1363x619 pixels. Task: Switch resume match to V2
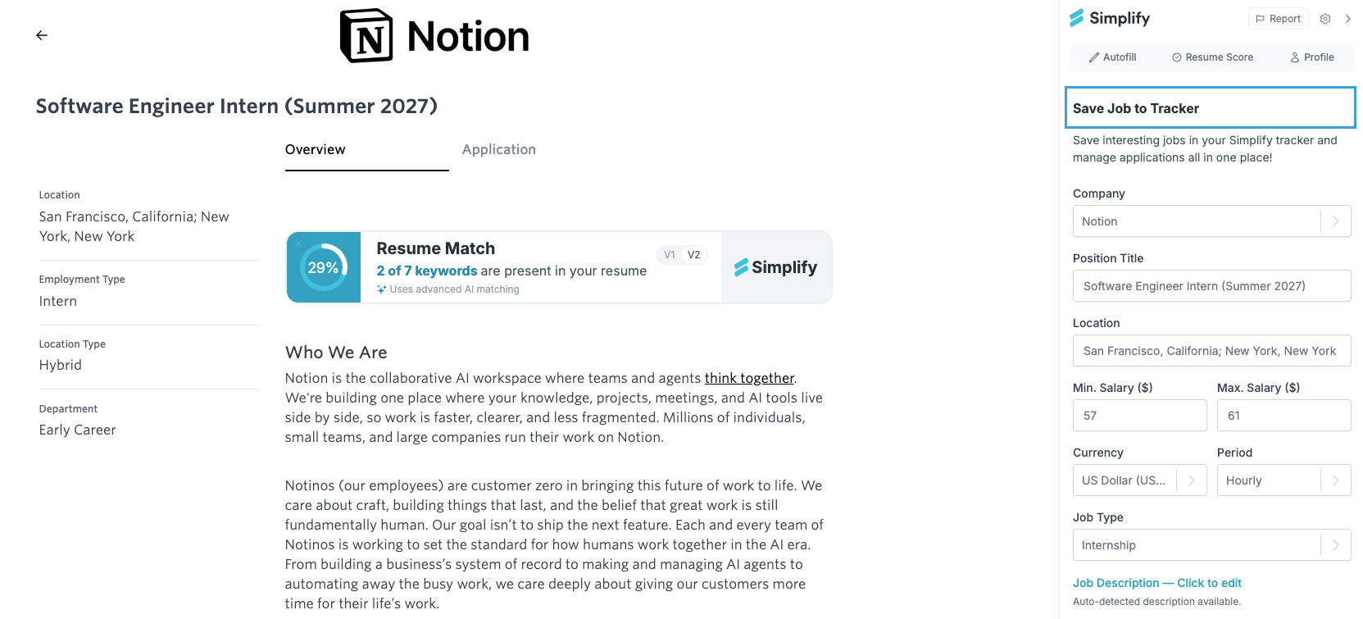(x=693, y=255)
